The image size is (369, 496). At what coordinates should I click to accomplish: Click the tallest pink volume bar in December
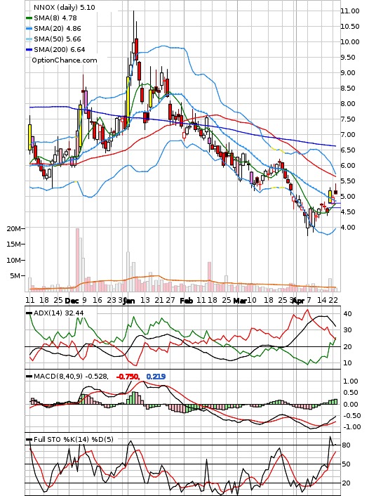point(77,260)
